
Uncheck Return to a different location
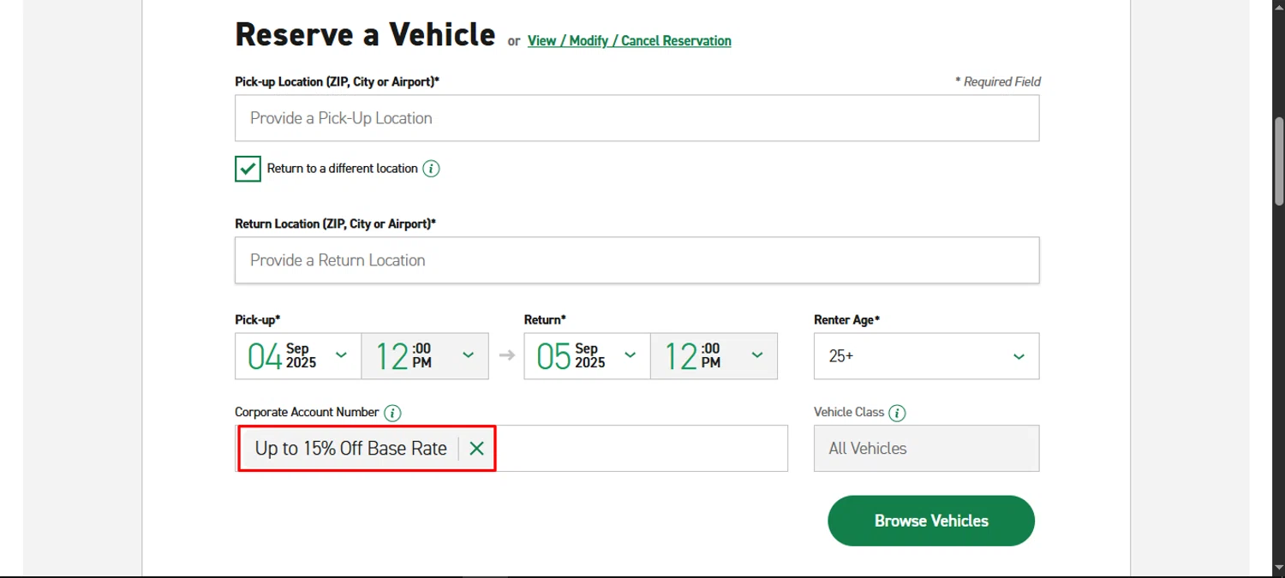pyautogui.click(x=248, y=169)
